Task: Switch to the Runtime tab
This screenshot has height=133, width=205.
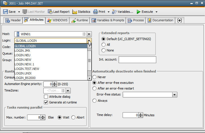Action: (x=80, y=20)
